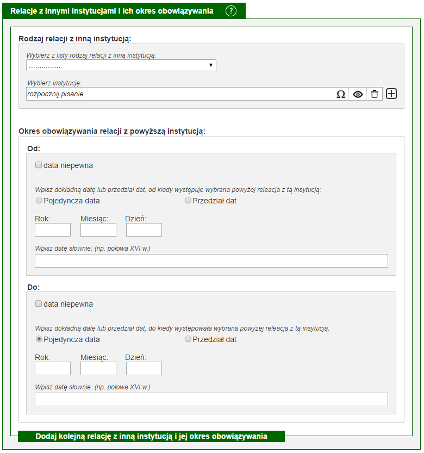
Task: Delete institution with the trash icon
Action: coord(375,94)
